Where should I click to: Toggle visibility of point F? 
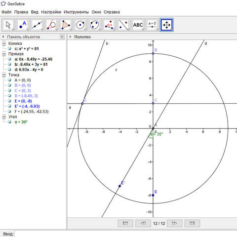[x=9, y=112]
